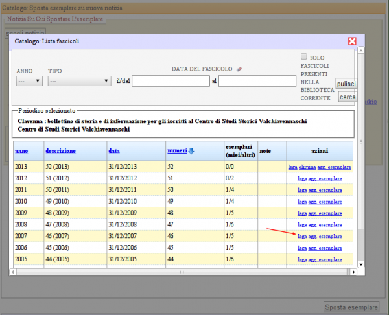The image size is (389, 315).
Task: Click the table's scroll down arrow
Action: point(360,264)
